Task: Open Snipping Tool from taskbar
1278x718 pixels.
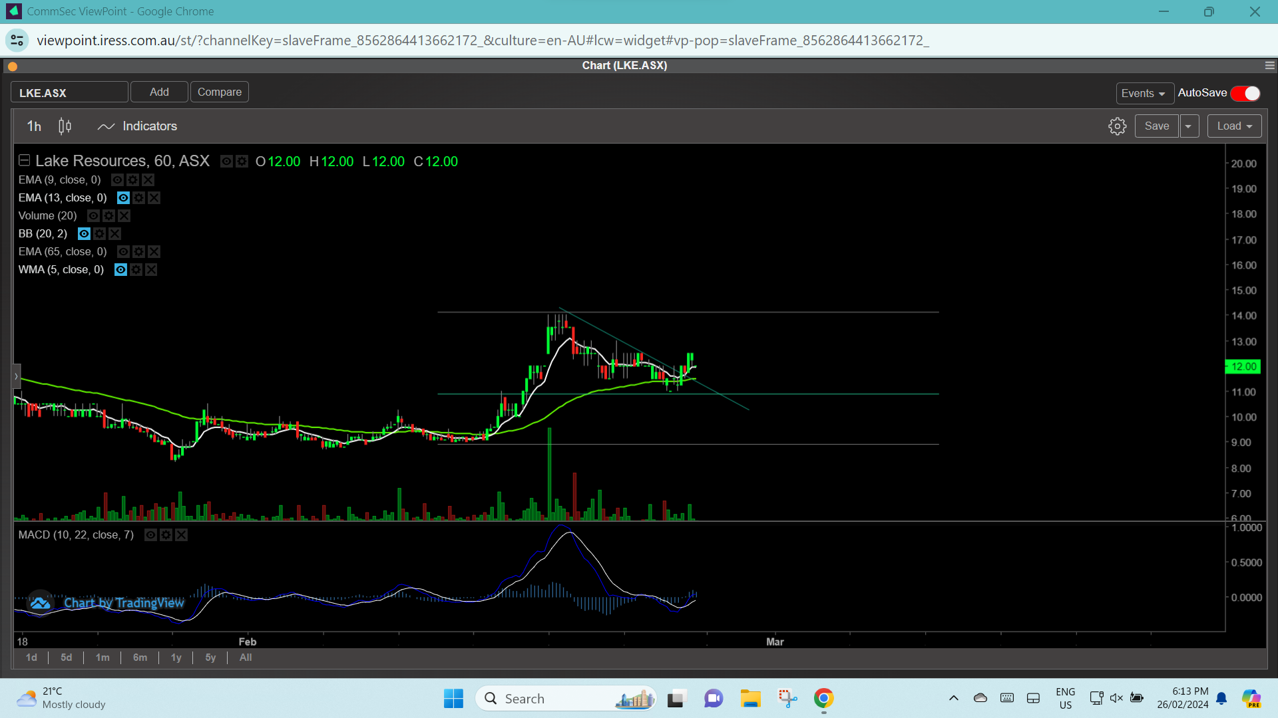Action: pos(787,699)
